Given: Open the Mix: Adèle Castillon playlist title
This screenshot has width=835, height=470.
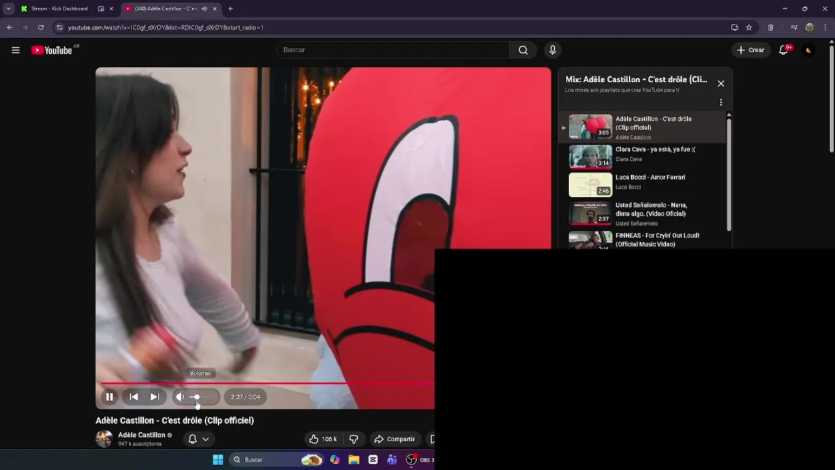Looking at the screenshot, I should click(636, 80).
